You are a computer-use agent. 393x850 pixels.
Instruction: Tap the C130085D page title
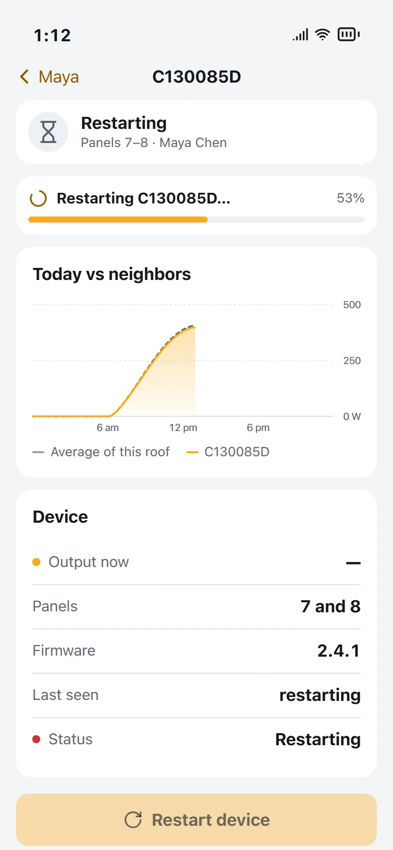[x=196, y=77]
